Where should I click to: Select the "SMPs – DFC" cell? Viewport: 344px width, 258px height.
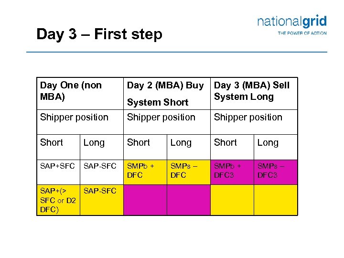[184, 171]
